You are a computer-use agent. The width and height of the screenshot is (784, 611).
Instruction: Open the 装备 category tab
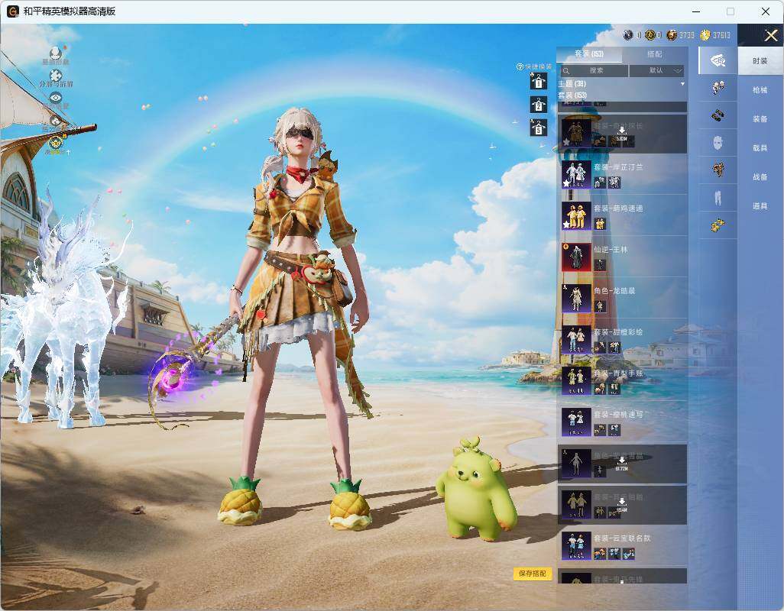click(760, 119)
